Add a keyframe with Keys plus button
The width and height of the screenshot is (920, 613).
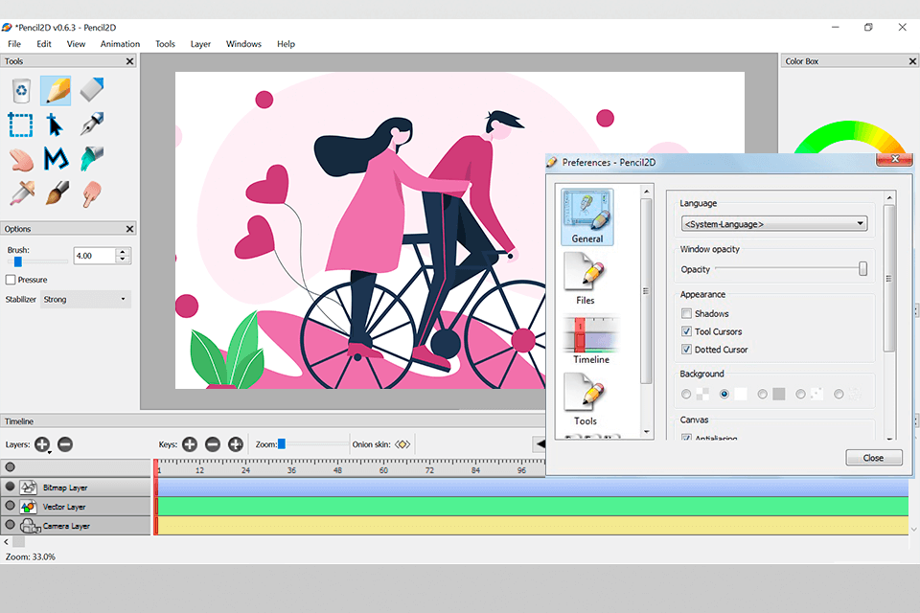[190, 444]
